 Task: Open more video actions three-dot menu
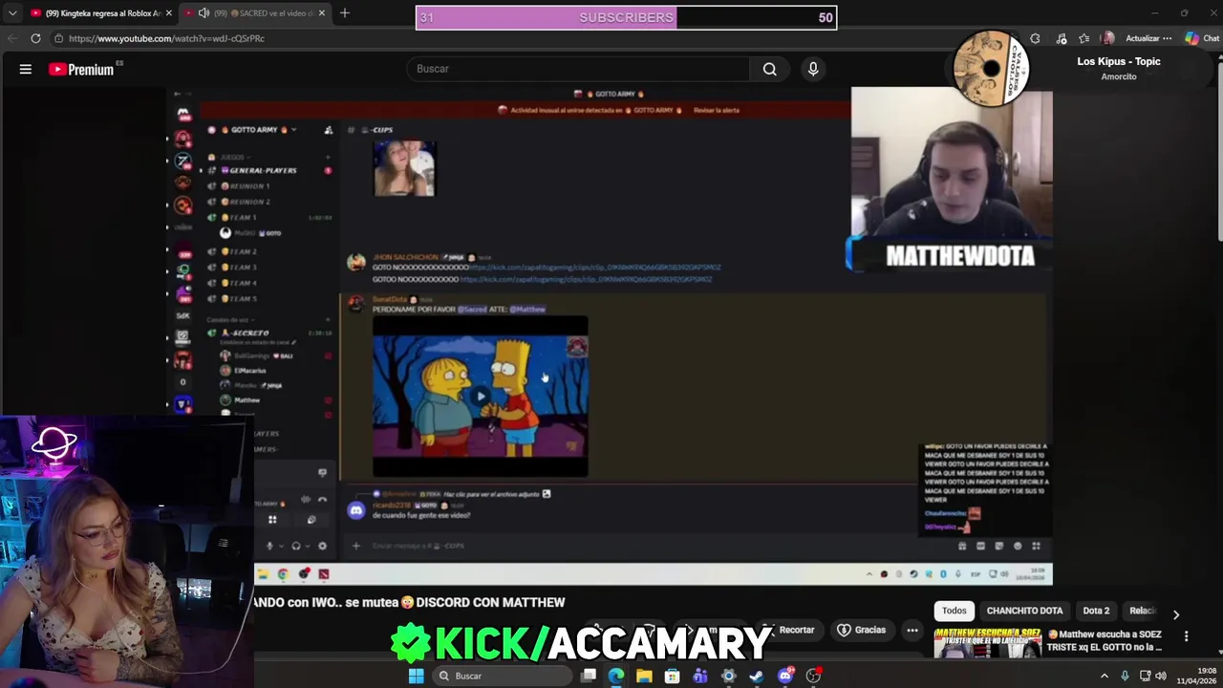pos(912,630)
